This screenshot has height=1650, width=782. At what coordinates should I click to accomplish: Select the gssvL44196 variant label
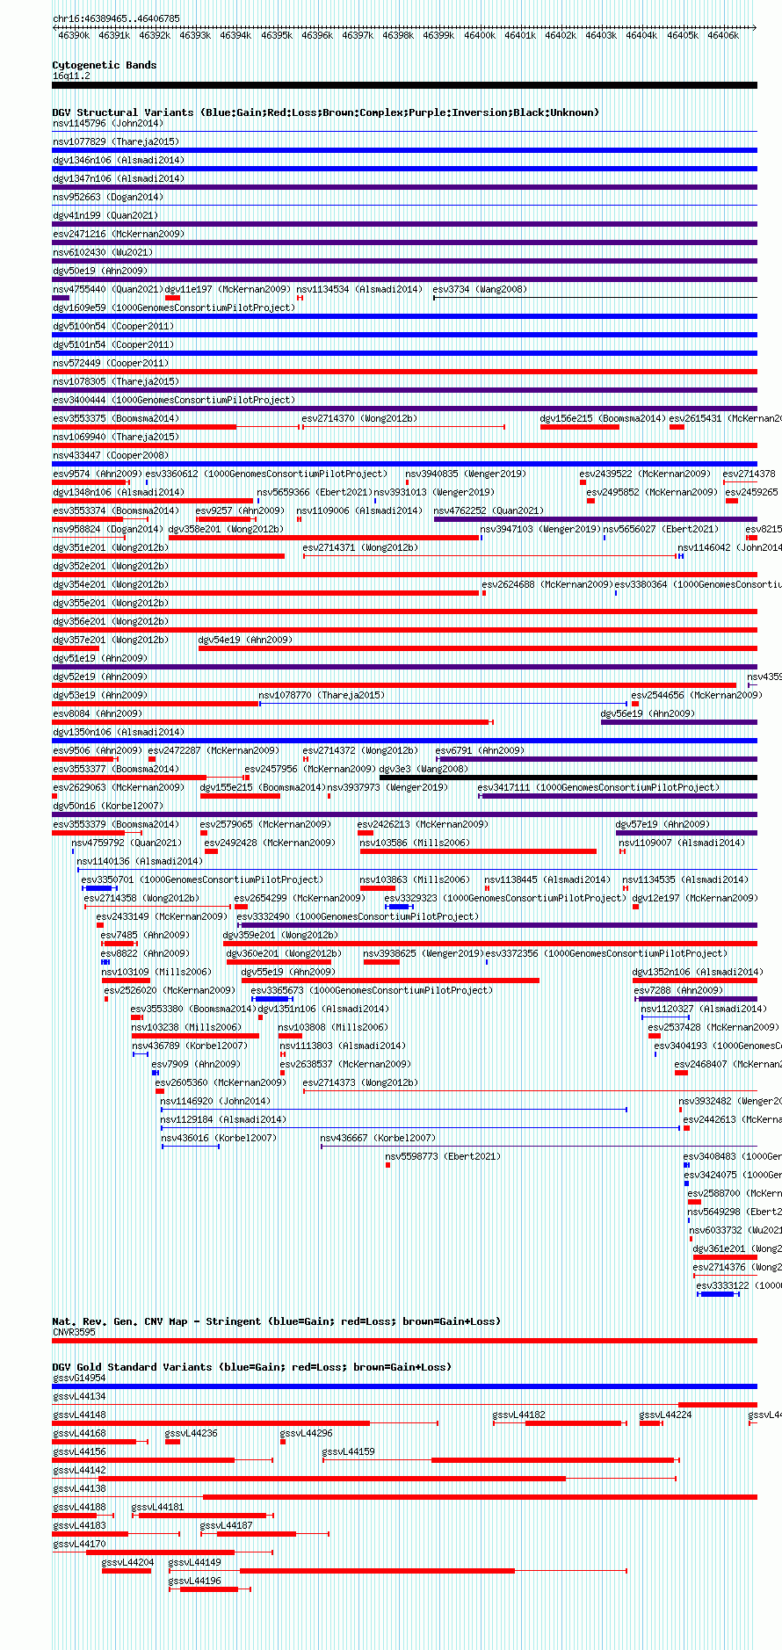(x=195, y=1581)
